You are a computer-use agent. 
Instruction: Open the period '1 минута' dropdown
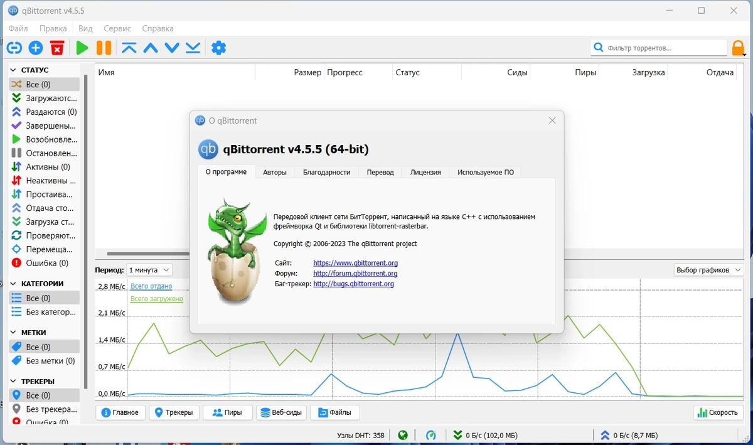point(149,270)
